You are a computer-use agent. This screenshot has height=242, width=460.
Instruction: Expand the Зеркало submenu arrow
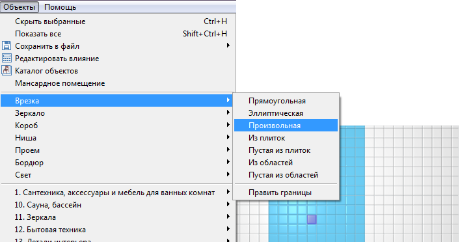click(x=228, y=113)
